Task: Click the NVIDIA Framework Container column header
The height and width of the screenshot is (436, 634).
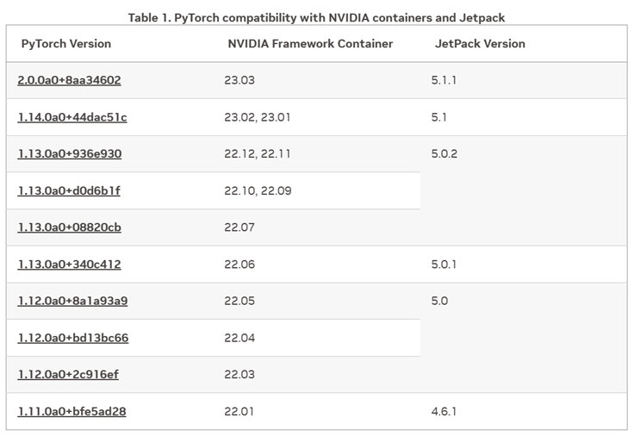Action: (x=309, y=44)
